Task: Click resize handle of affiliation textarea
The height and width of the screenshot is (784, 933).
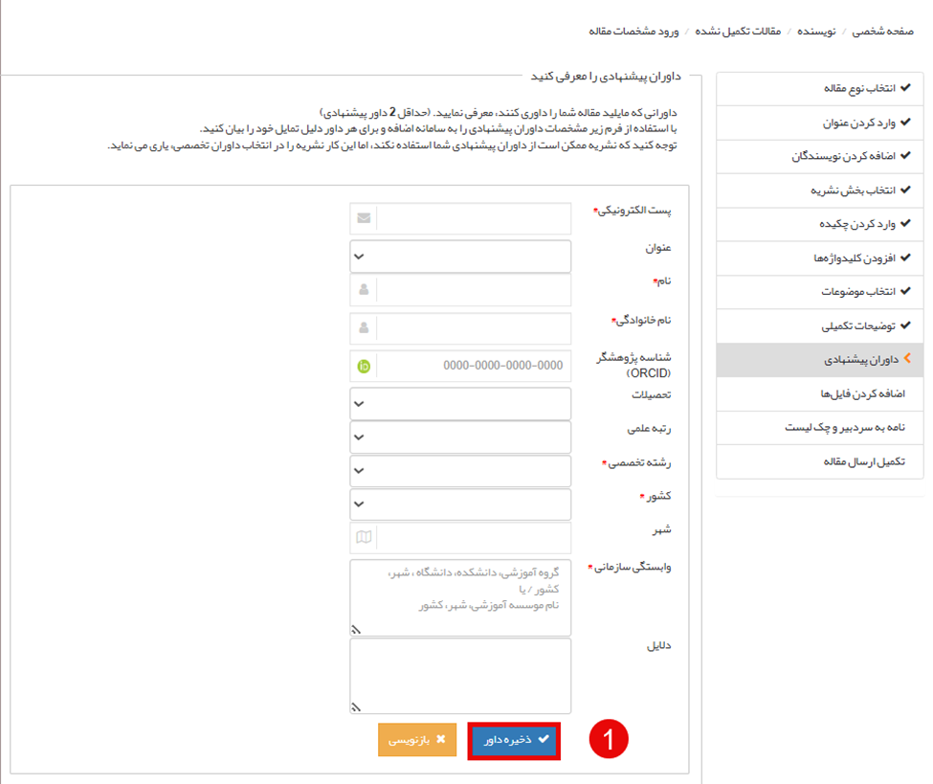Action: [x=356, y=629]
